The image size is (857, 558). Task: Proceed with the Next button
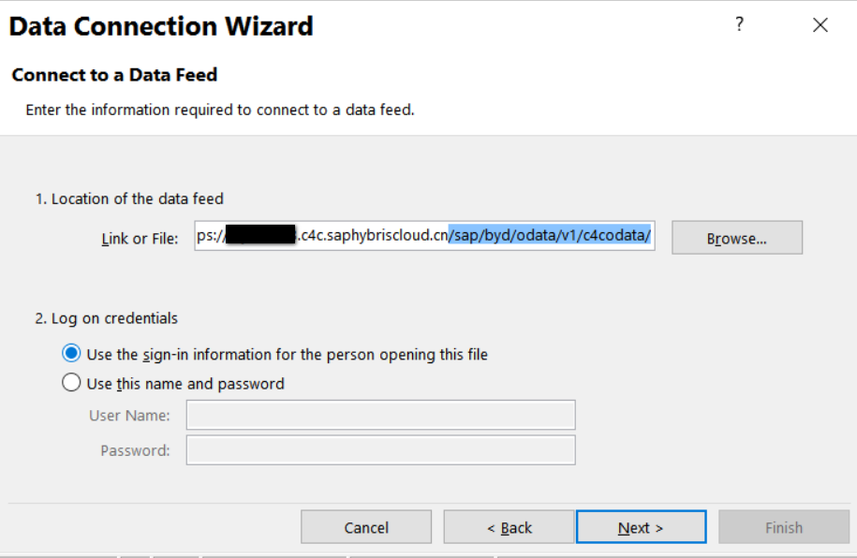[x=641, y=527]
